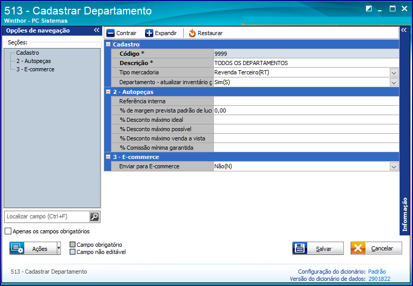Image resolution: width=413 pixels, height=286 pixels.
Task: Click the magnifier search icon
Action: point(94,217)
